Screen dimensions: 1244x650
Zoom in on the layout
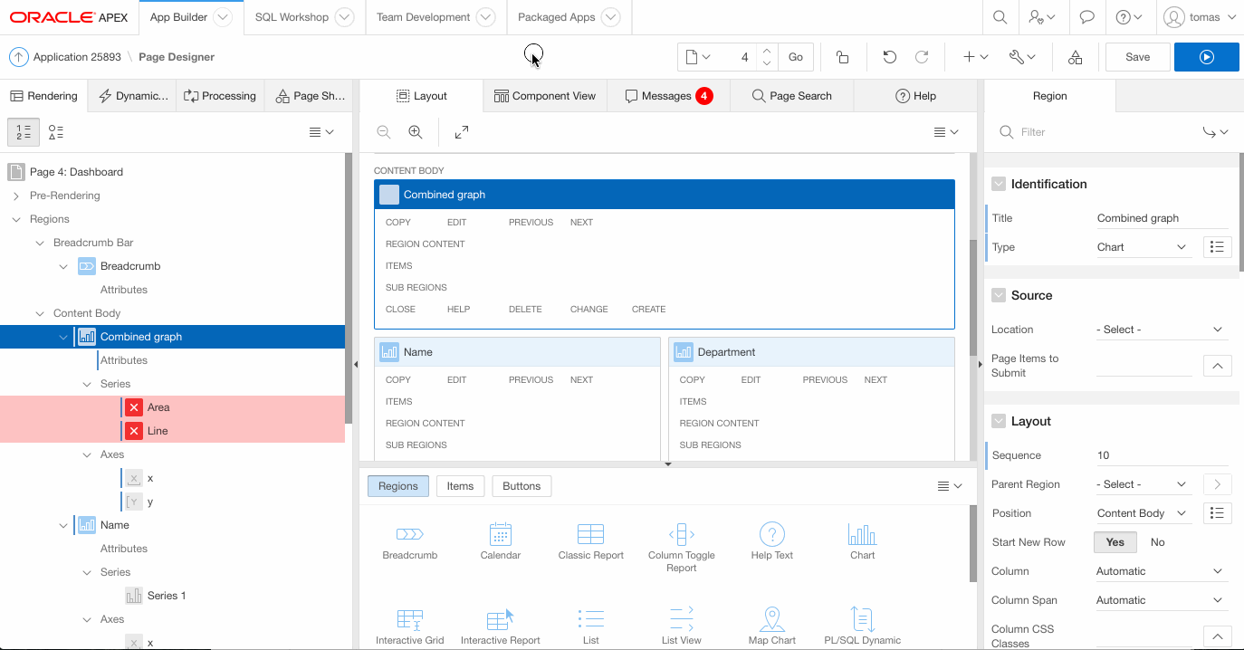[x=416, y=132]
